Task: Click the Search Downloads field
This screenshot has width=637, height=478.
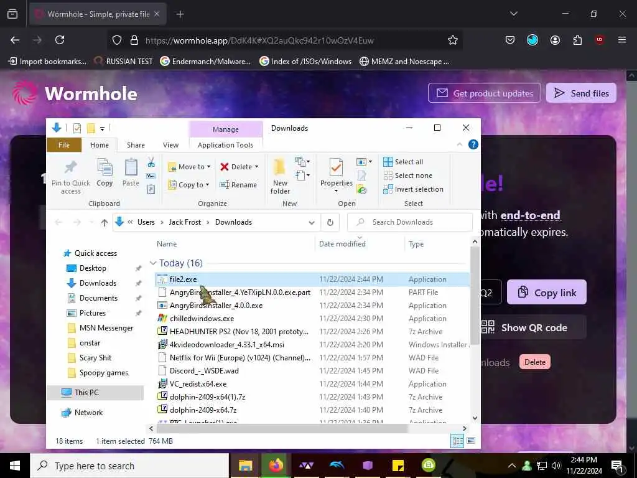Action: tap(410, 222)
